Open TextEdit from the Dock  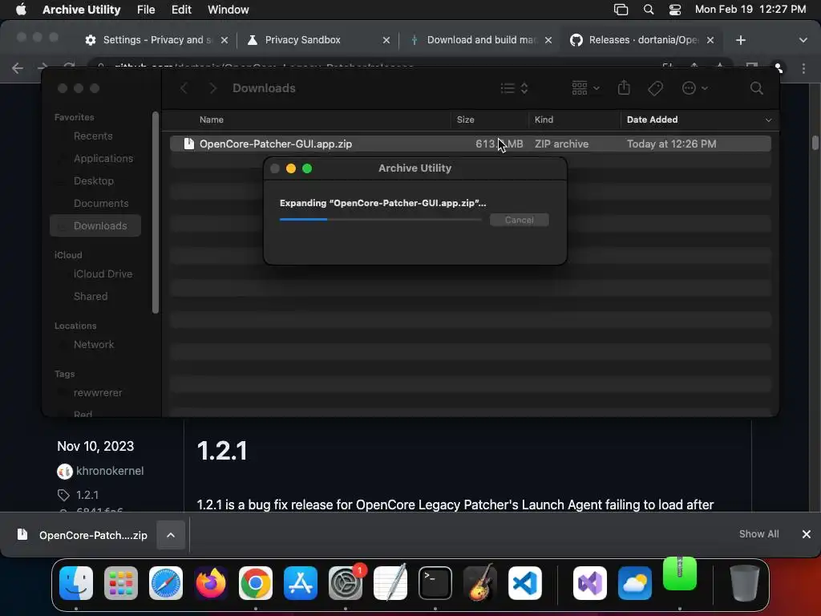(x=390, y=583)
